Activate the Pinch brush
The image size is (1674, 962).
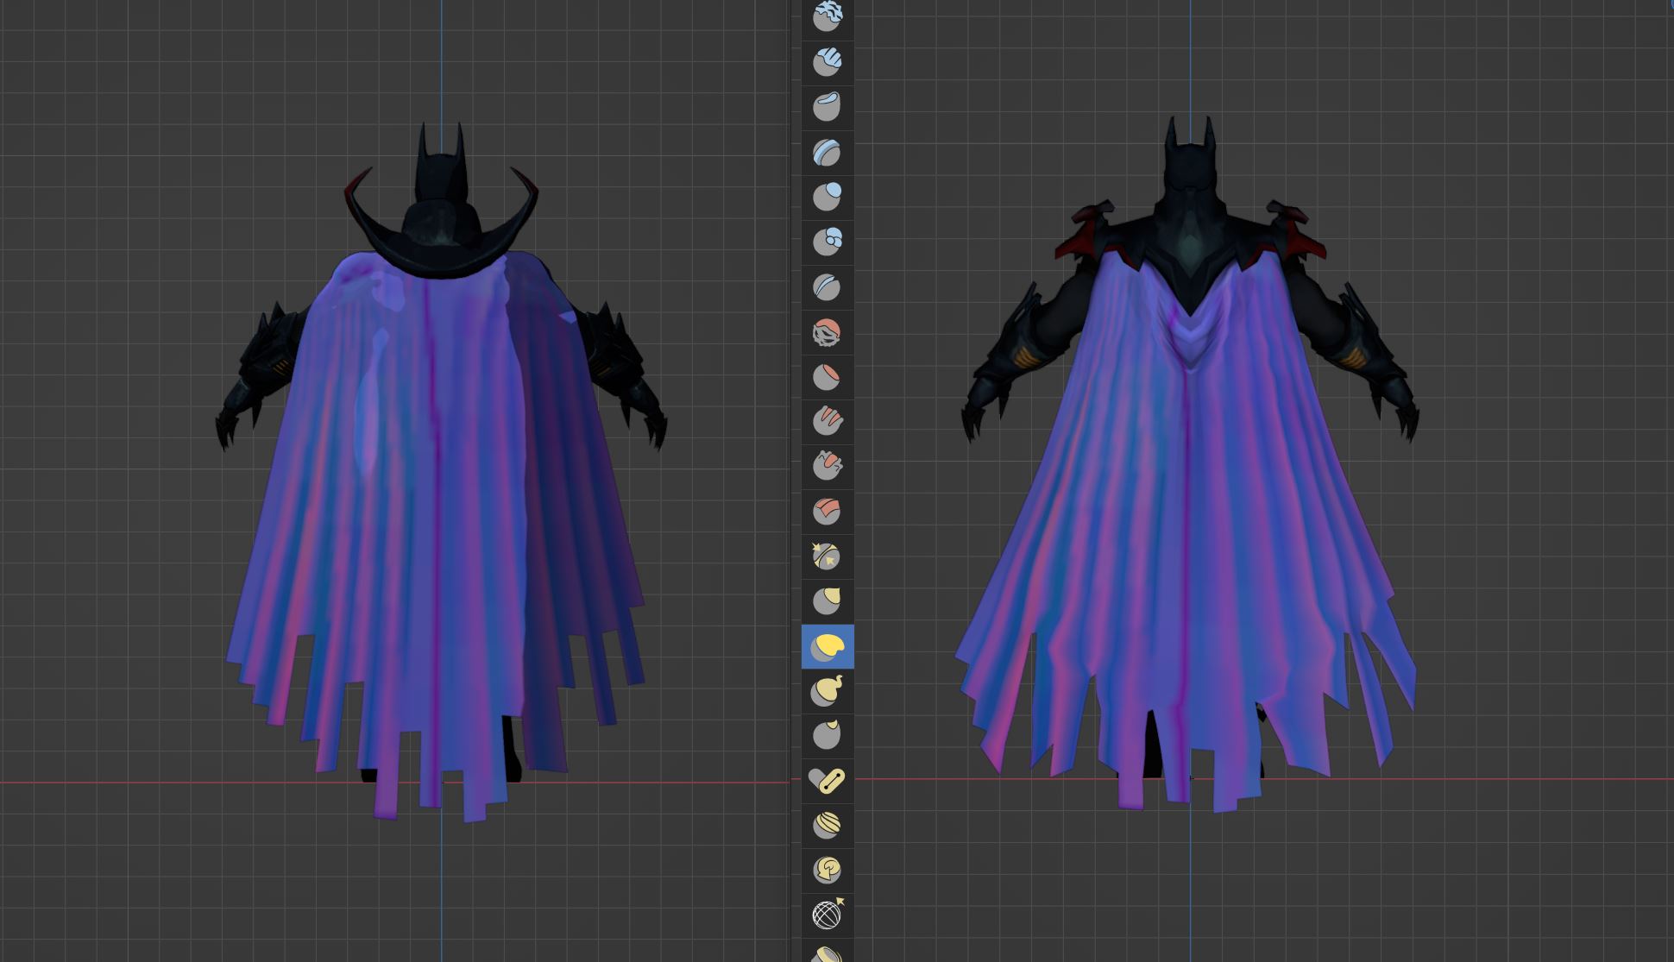point(827,556)
